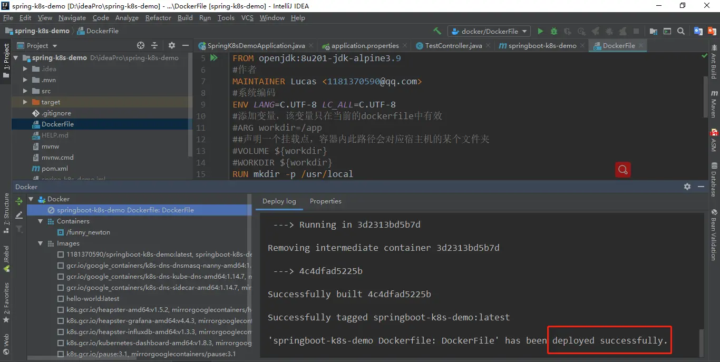720x362 pixels.
Task: Toggle the 2: Favorites tool window stripe
Action: 6,302
